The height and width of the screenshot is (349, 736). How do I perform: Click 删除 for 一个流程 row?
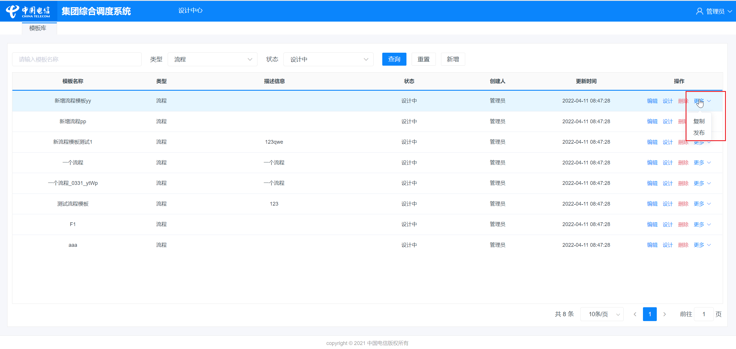683,163
